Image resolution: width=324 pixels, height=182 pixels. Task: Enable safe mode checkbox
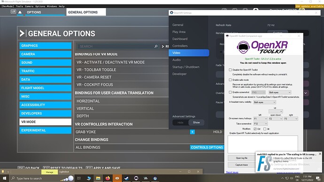(x=230, y=80)
